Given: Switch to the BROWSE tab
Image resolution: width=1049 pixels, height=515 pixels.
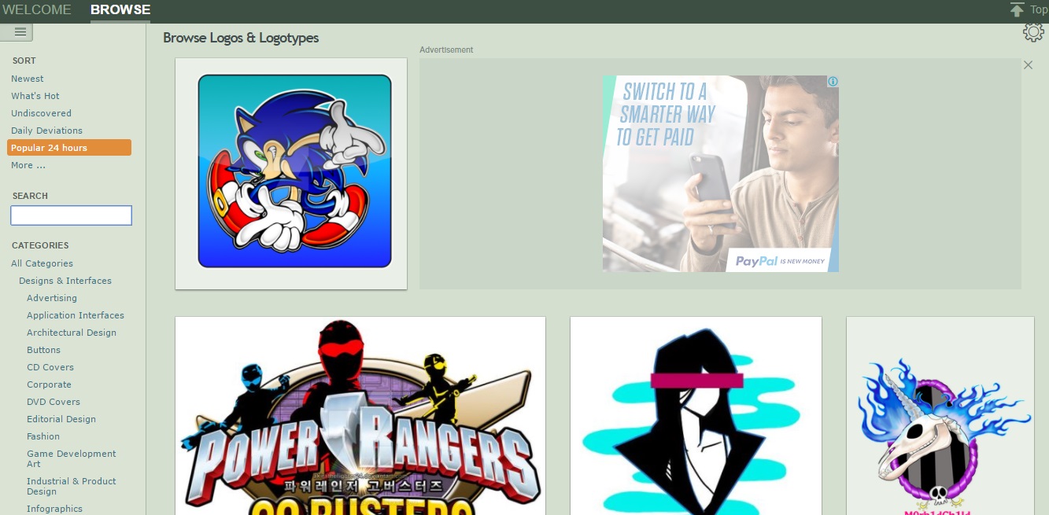Looking at the screenshot, I should pyautogui.click(x=120, y=10).
